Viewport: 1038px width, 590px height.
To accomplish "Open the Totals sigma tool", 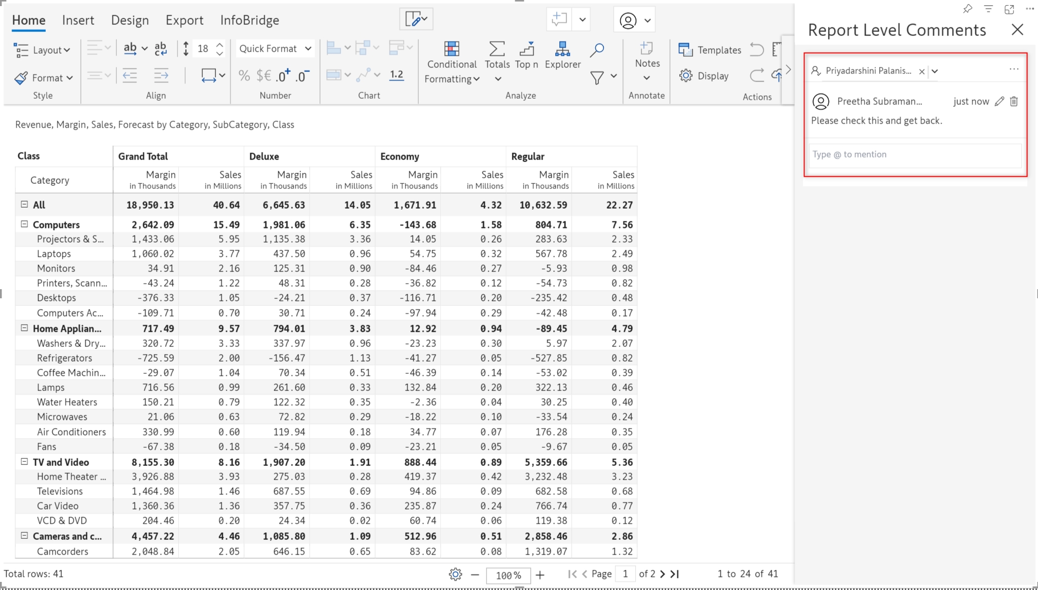I will [x=496, y=49].
